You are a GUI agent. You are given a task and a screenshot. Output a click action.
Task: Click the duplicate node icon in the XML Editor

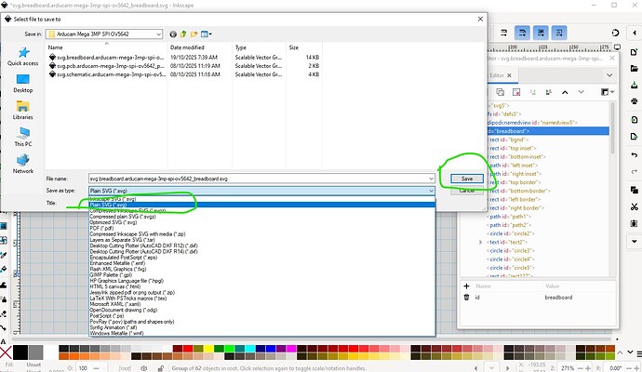click(500, 92)
